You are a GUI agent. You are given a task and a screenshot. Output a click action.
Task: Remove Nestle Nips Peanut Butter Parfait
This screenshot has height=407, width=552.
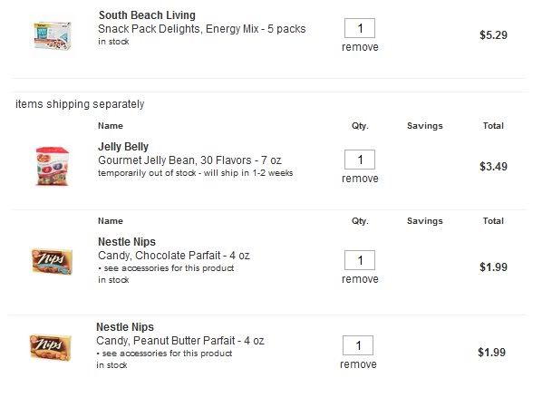click(x=358, y=364)
